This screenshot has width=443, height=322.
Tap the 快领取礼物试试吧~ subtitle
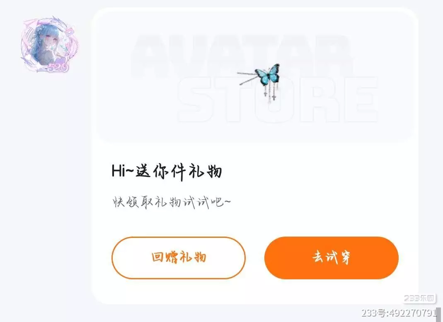point(171,202)
